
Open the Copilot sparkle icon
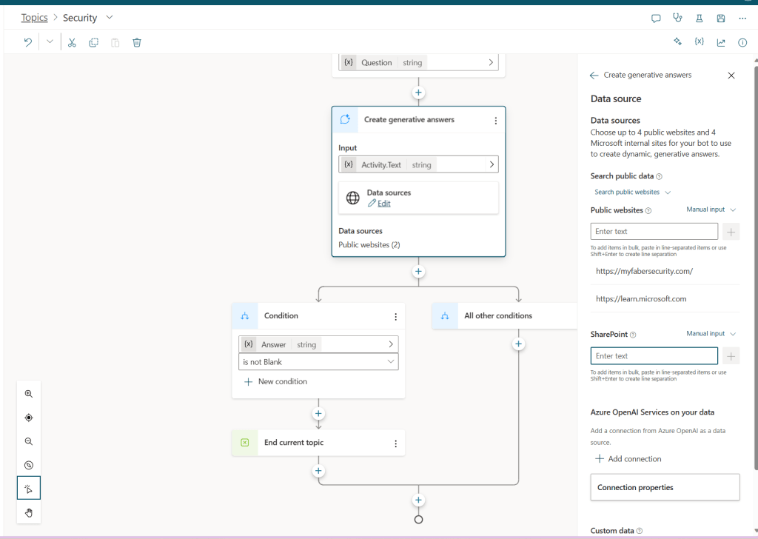coord(677,42)
